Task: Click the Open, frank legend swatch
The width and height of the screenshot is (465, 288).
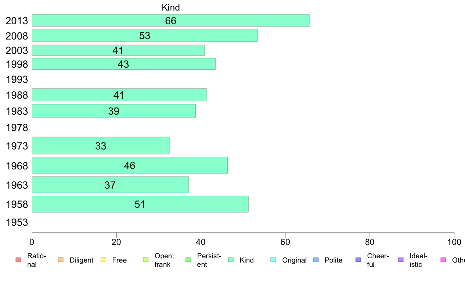Action: click(146, 260)
